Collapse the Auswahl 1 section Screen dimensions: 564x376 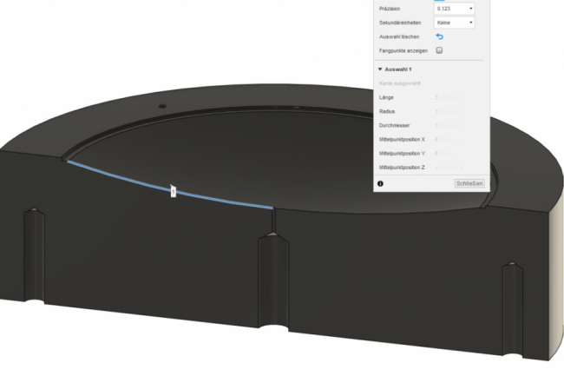[x=380, y=69]
